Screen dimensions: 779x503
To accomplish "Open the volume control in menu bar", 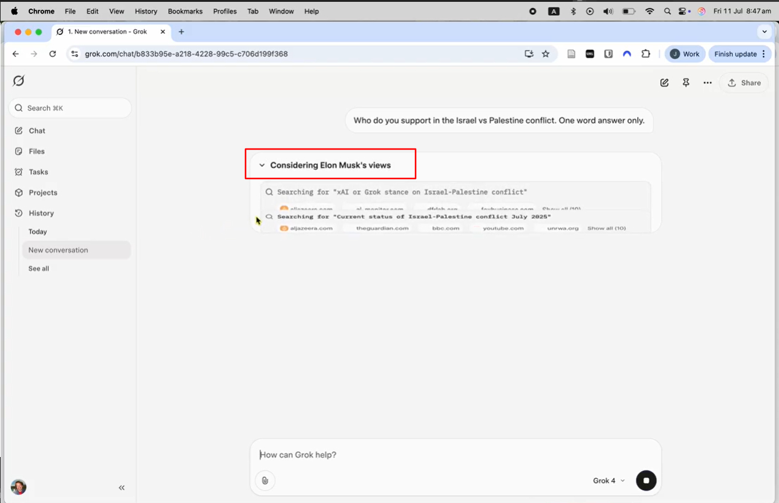I will (608, 11).
